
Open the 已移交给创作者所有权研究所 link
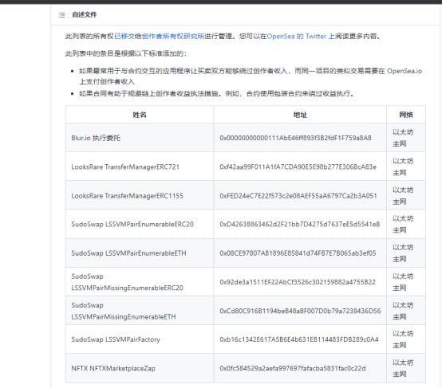[159, 37]
